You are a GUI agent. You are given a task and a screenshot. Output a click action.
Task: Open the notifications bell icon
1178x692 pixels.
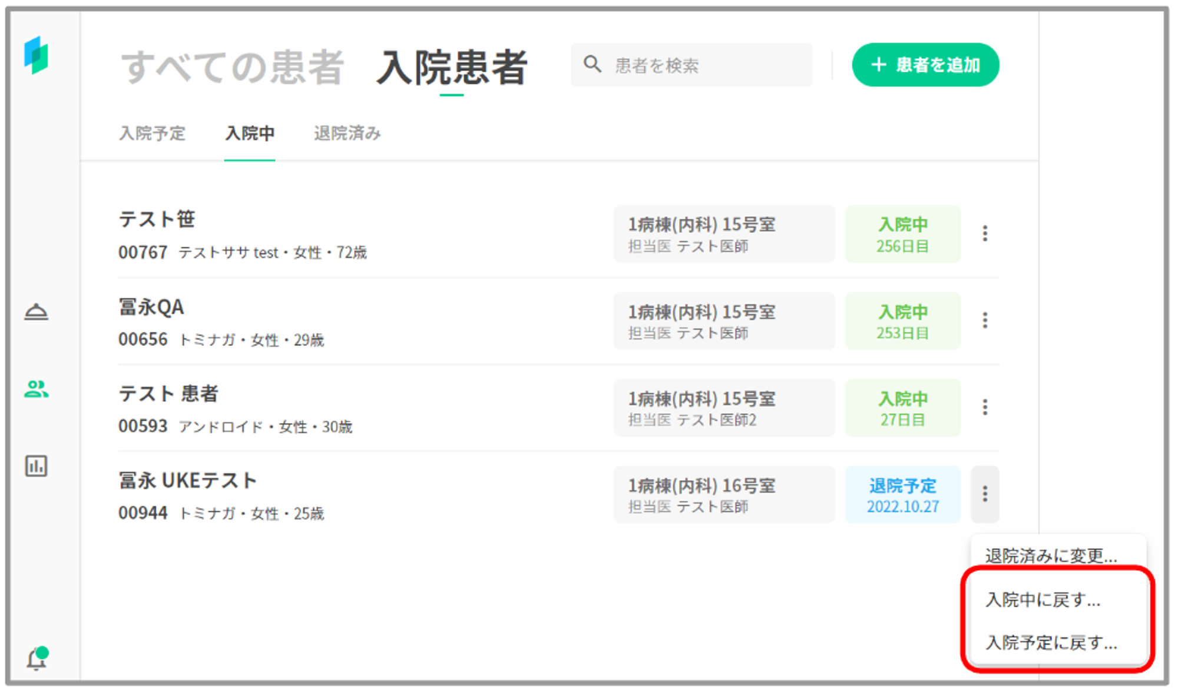[37, 658]
